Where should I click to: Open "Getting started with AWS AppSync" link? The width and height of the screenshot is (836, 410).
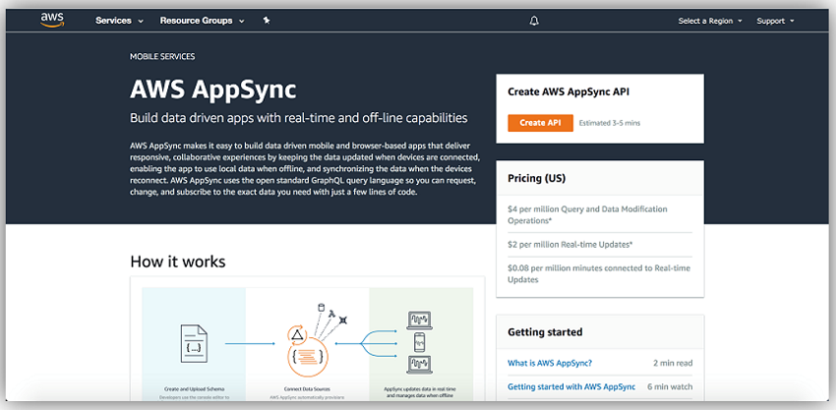click(571, 386)
